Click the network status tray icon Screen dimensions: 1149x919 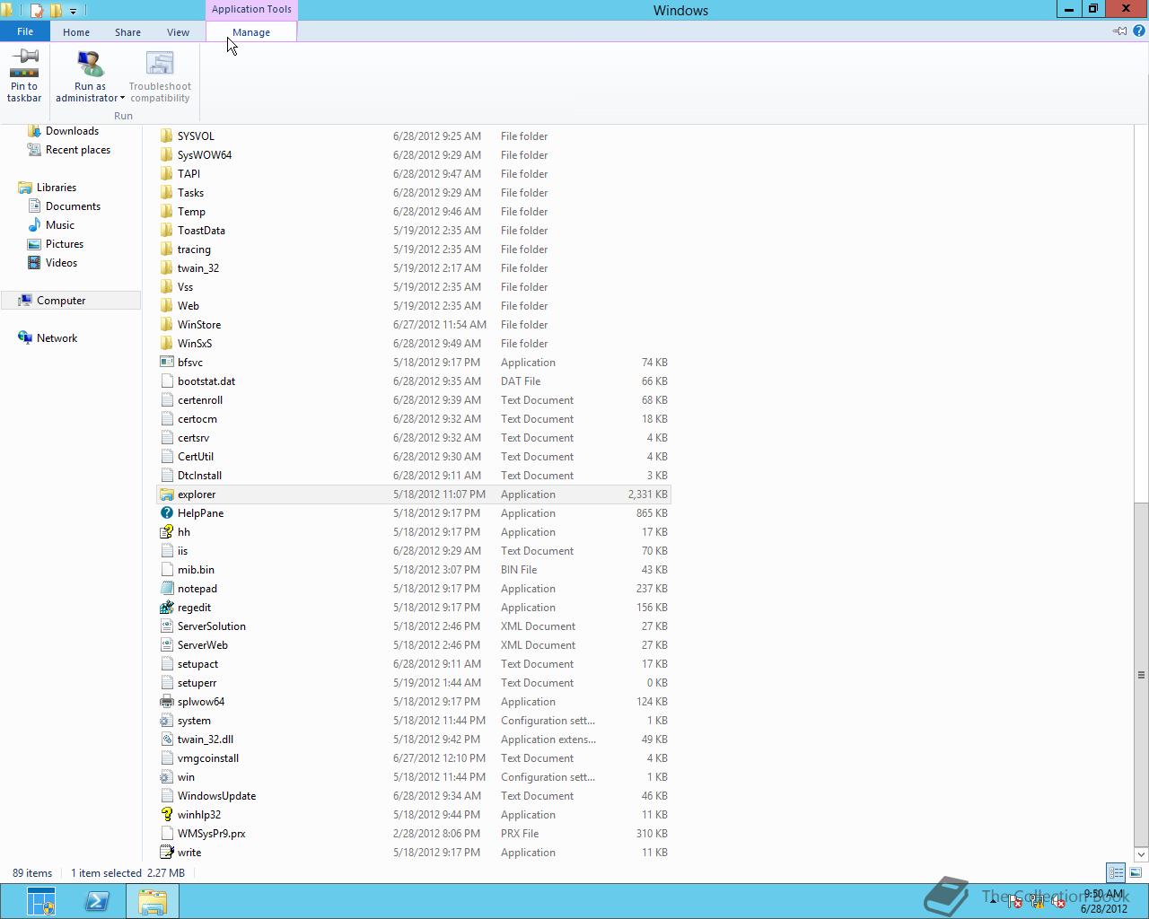pos(1037,902)
